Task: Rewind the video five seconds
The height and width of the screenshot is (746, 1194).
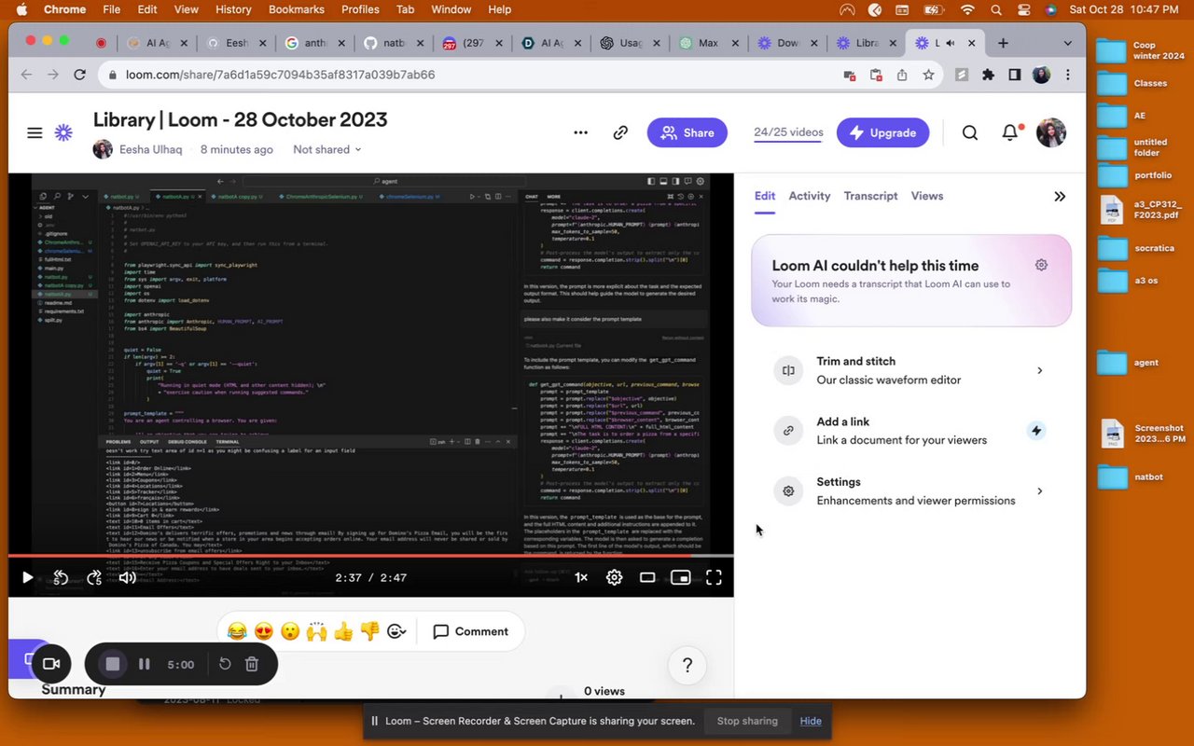Action: (x=60, y=577)
